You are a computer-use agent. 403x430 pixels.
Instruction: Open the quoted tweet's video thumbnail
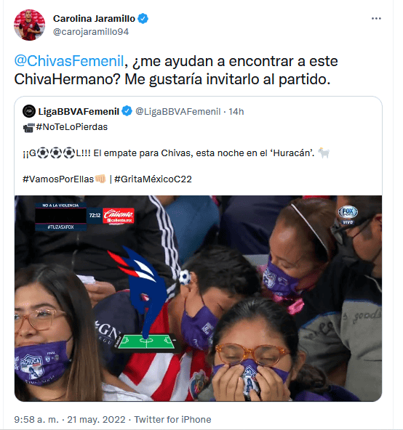[198, 299]
